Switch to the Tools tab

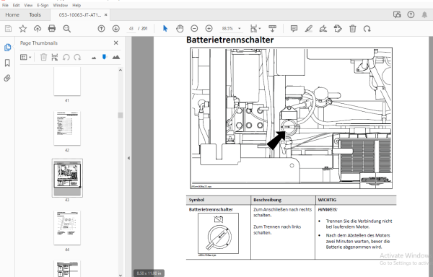[x=35, y=15]
